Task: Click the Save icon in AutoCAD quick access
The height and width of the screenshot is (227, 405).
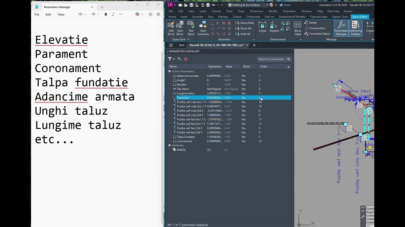Action: (x=191, y=5)
